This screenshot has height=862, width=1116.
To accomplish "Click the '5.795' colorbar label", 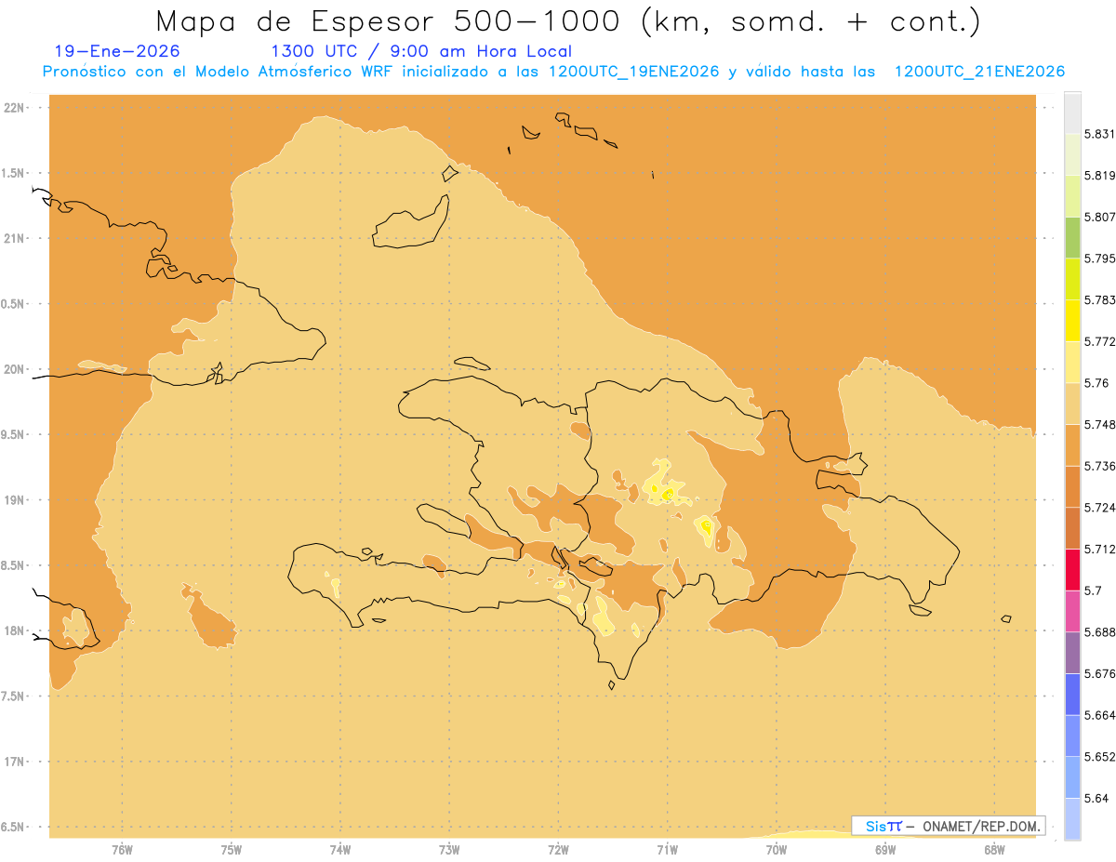I will coord(1099,259).
